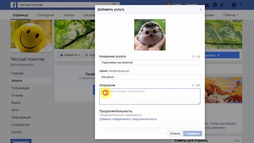Click the Продвигать button
254x143 pixels.
tap(21, 141)
